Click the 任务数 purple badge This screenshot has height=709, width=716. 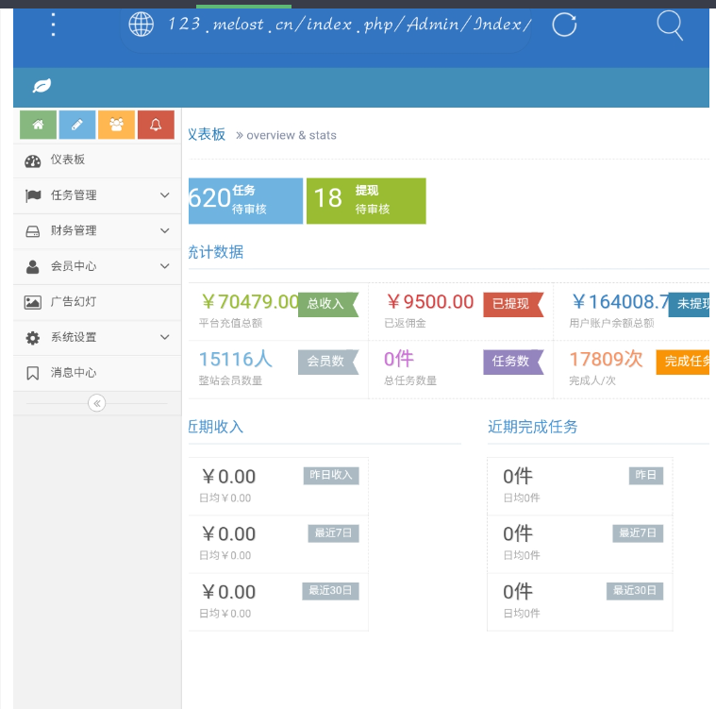(514, 362)
